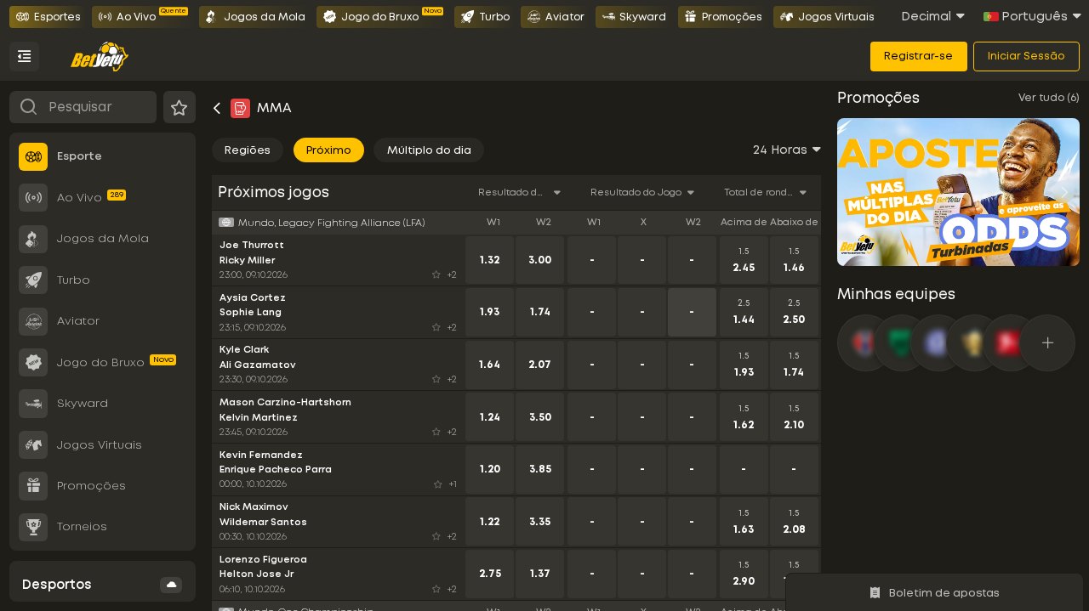Open Promoções gift sidebar icon

click(33, 486)
